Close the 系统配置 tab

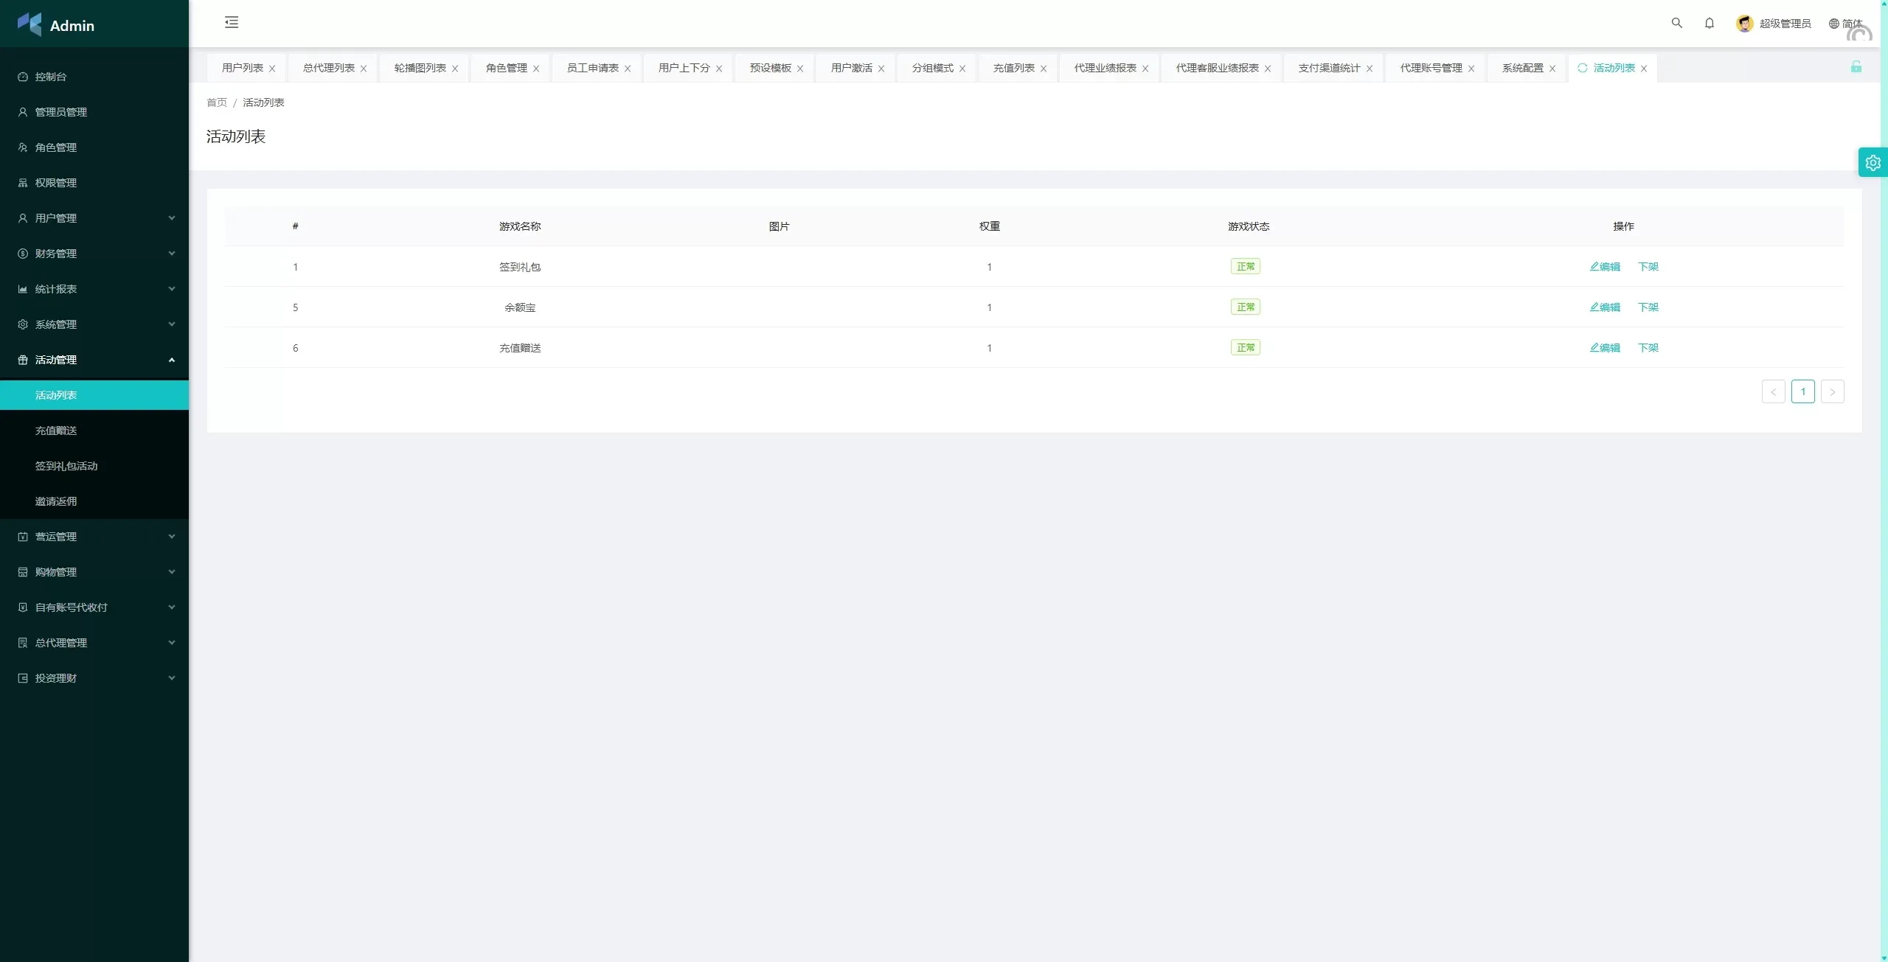[1552, 69]
